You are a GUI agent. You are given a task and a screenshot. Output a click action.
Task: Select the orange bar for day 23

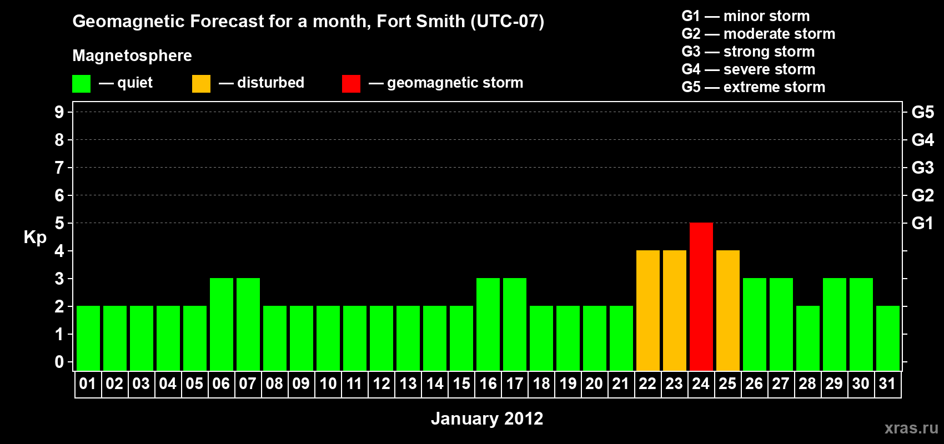pos(675,310)
